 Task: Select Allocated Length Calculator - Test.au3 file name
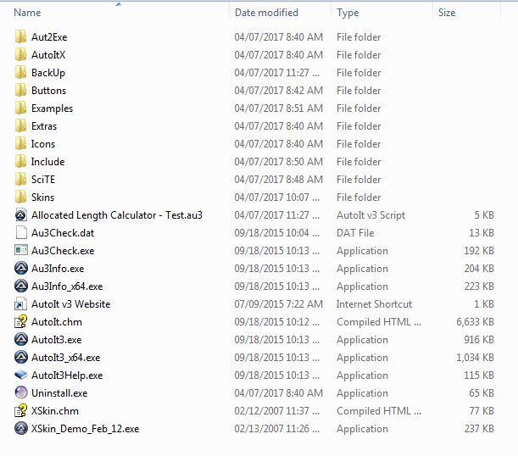tap(117, 215)
